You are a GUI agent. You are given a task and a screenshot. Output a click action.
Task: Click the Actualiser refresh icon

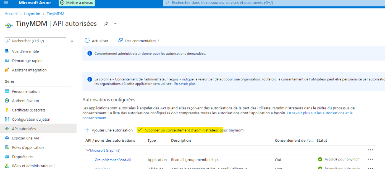click(x=87, y=41)
